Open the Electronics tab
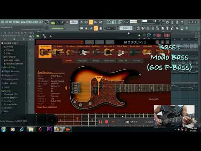 [x=109, y=60]
